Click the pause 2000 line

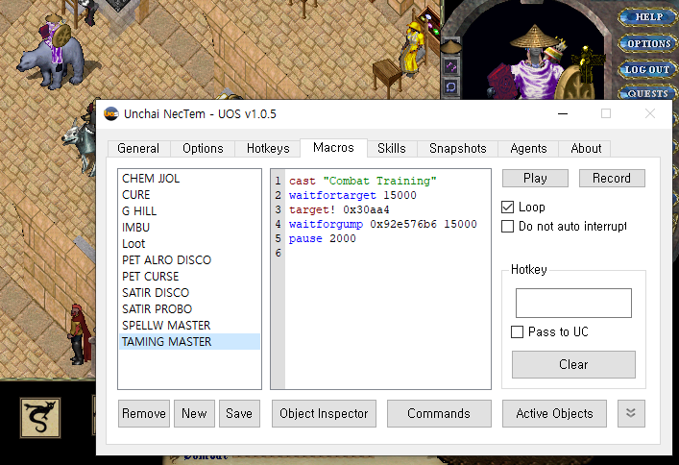322,238
